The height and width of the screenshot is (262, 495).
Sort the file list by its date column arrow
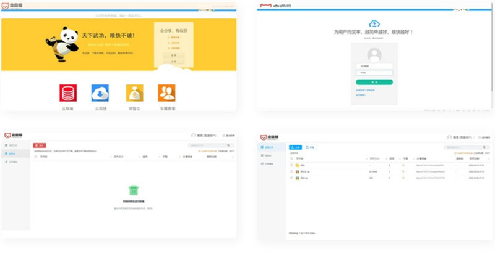click(x=488, y=158)
